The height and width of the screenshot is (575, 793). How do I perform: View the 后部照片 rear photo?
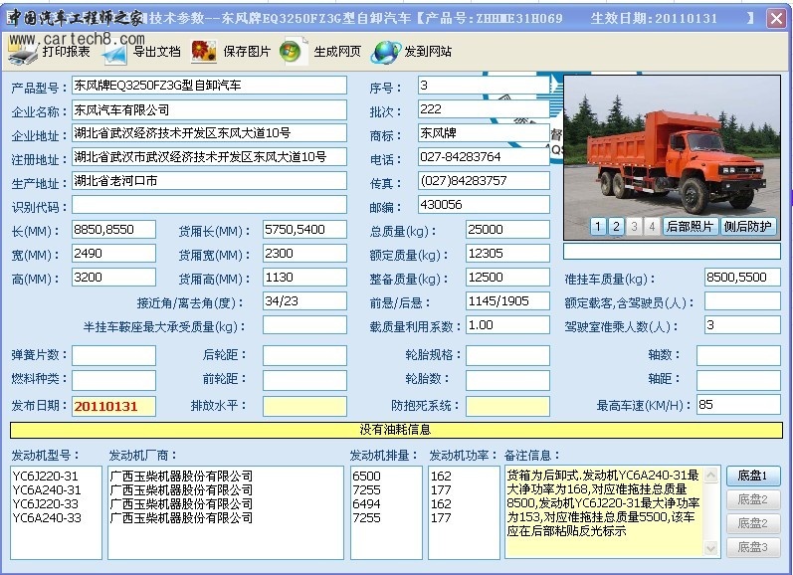tap(690, 226)
